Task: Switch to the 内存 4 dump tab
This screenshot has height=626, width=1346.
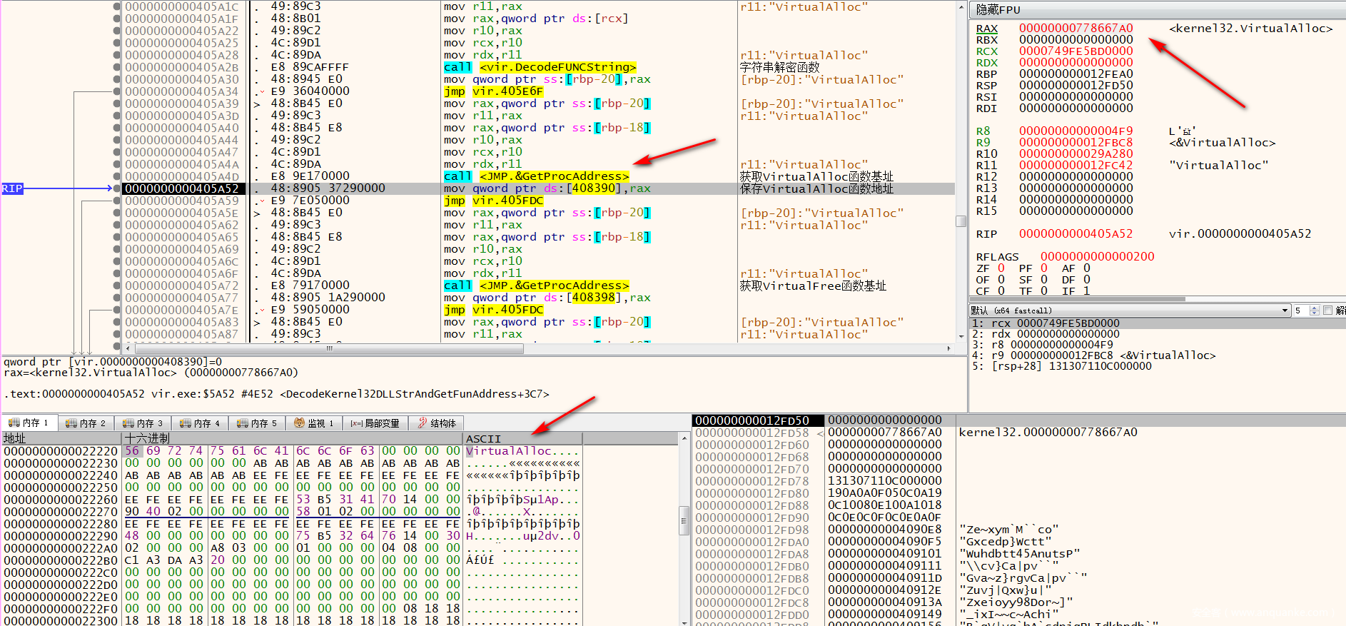Action: click(x=200, y=423)
